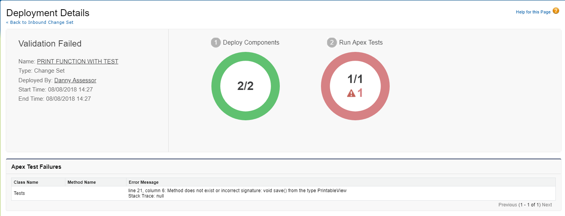The width and height of the screenshot is (565, 216).
Task: Click the red warning triangle icon
Action: coord(351,93)
